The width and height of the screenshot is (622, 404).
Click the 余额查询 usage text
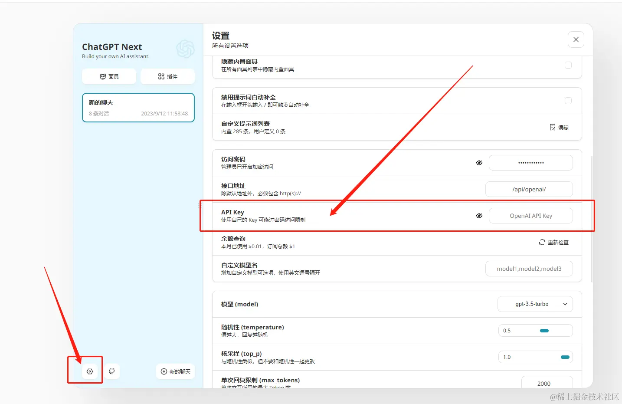(x=258, y=246)
